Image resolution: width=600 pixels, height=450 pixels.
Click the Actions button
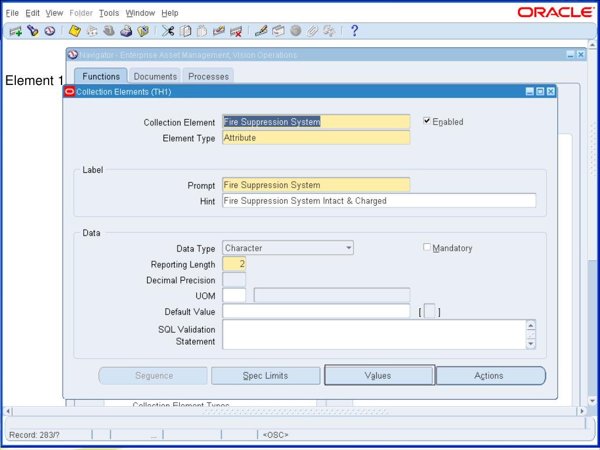click(x=490, y=376)
